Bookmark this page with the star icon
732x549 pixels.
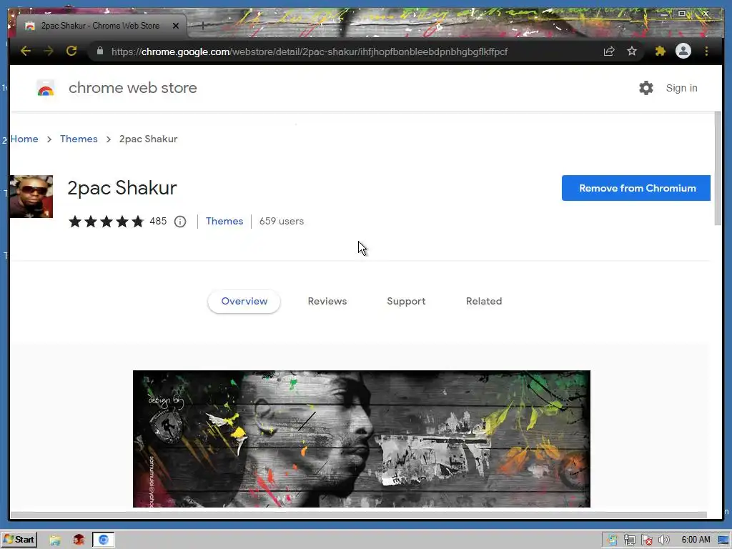tap(632, 51)
